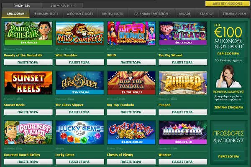The image size is (251, 167).
Task: Click Περισσότερα under the €100 bonus
Action: pos(228,53)
